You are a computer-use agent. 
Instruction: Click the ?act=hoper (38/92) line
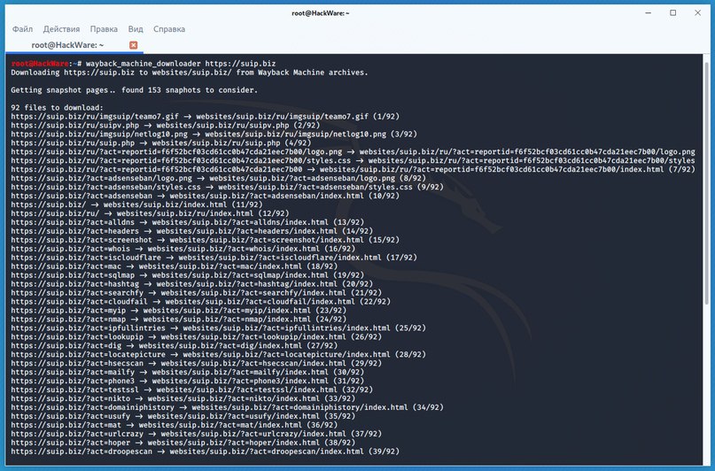pos(183,443)
